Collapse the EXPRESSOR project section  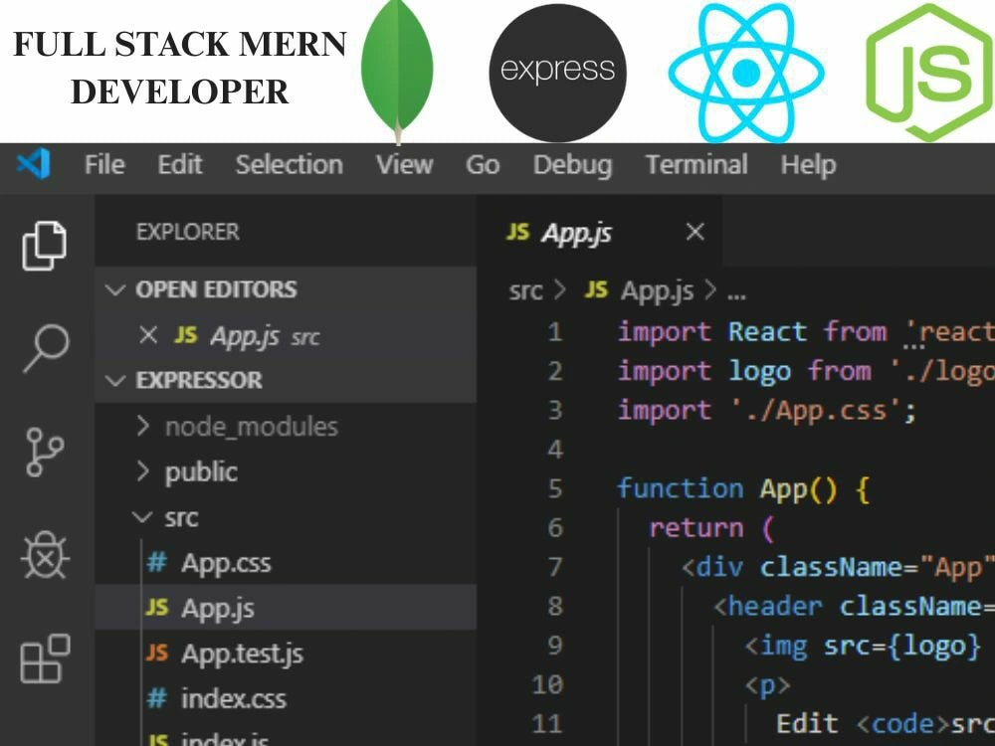pos(286,380)
